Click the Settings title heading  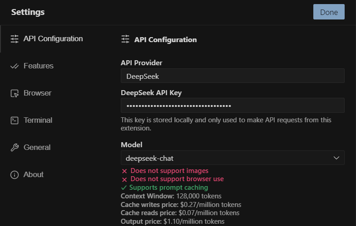point(28,12)
